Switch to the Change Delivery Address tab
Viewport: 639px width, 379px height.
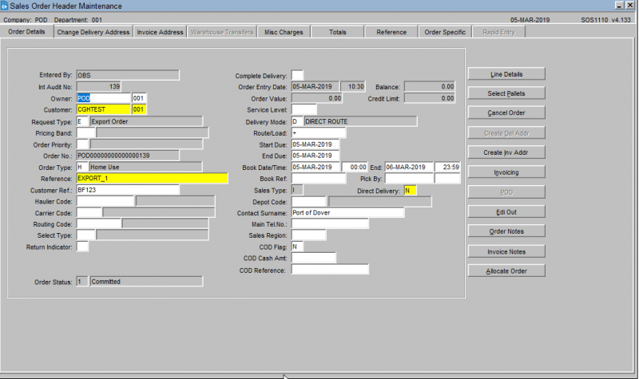coord(93,32)
